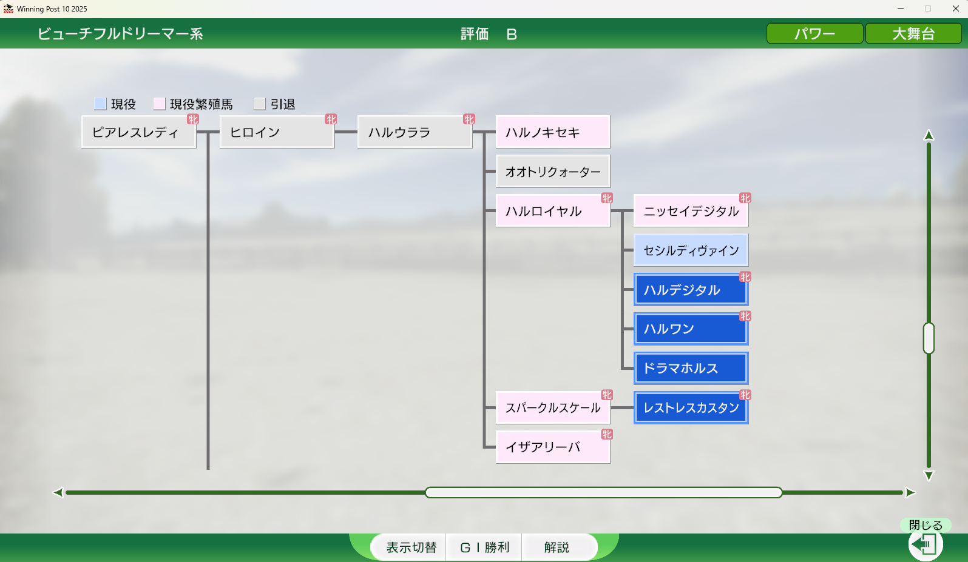This screenshot has width=968, height=562.
Task: Select the ハルノキセキ horse node
Action: [553, 132]
